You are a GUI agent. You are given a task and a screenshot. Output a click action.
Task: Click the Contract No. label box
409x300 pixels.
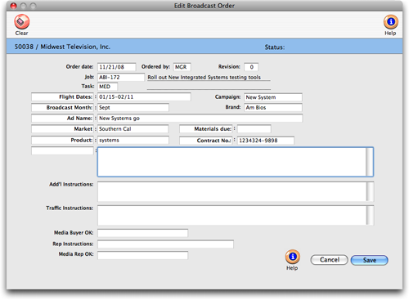pyautogui.click(x=206, y=141)
